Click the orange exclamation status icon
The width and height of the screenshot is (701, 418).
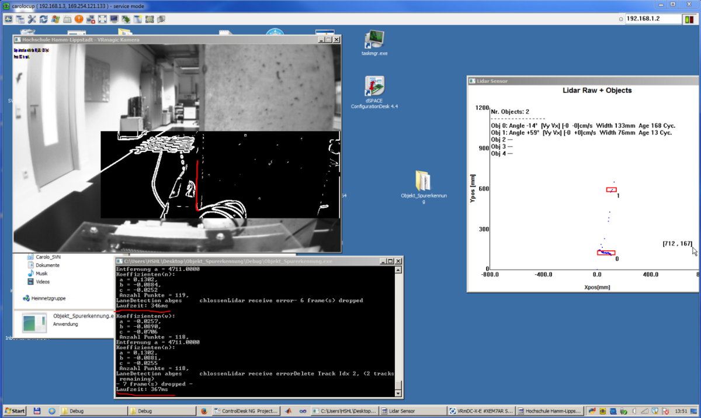79,19
